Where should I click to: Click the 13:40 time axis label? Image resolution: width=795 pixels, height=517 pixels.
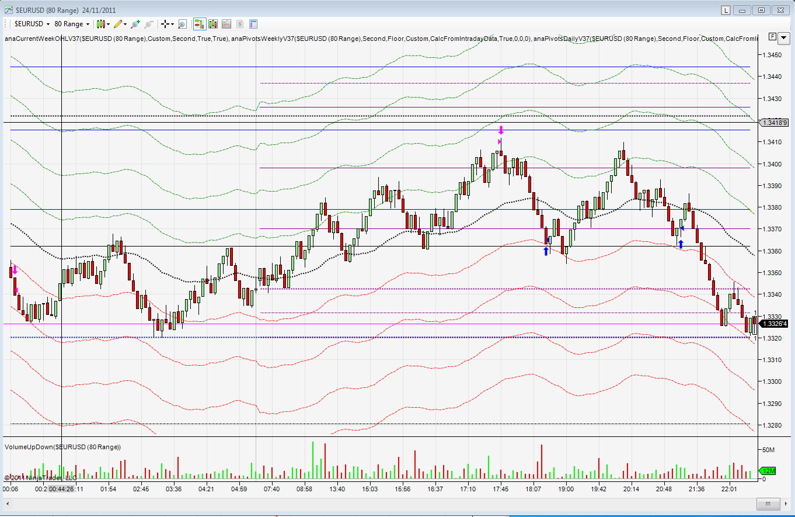click(x=337, y=489)
